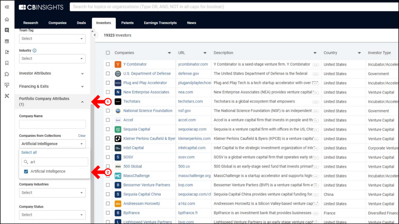The image size is (399, 224).
Task: Open the presentation board icon in left rail
Action: pyautogui.click(x=7, y=85)
